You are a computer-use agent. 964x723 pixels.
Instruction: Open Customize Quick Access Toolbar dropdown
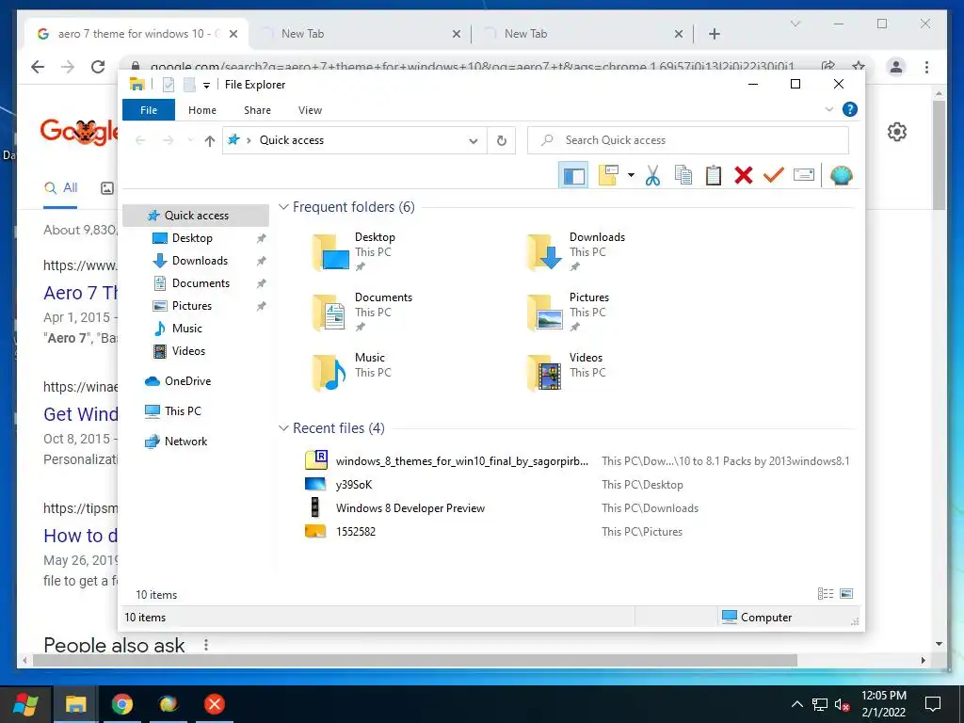tap(206, 86)
